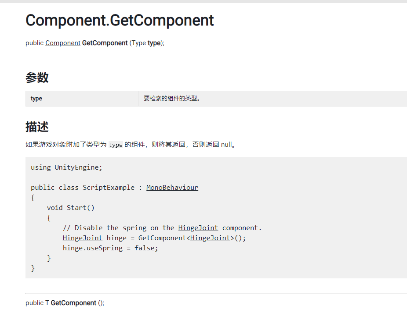
Task: Click the bold GetComponent in the first signature
Action: pos(105,43)
